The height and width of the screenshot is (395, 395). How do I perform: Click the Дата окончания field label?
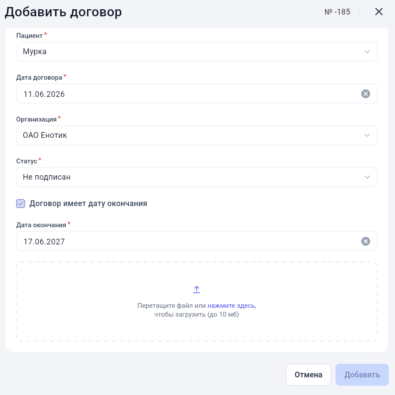click(41, 225)
